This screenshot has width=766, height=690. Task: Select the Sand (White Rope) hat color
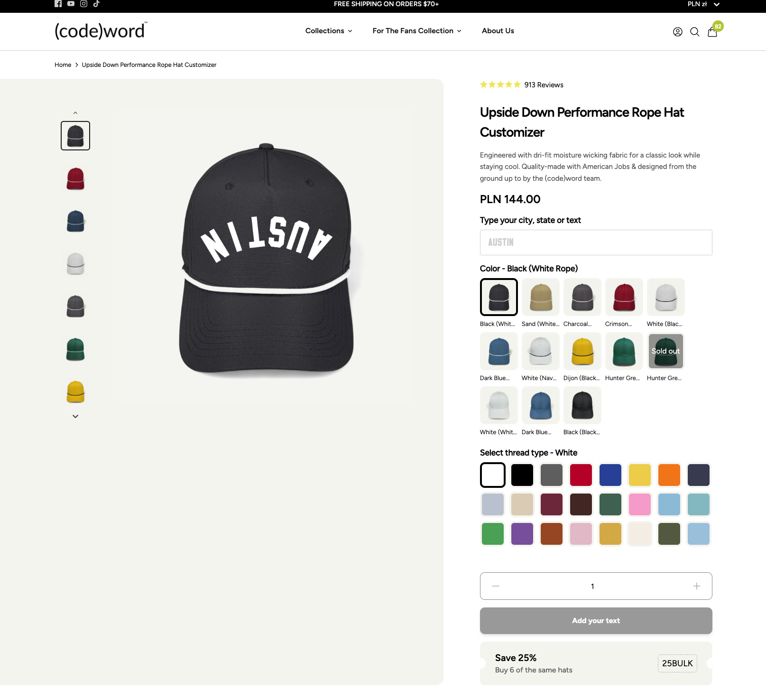[x=540, y=297]
